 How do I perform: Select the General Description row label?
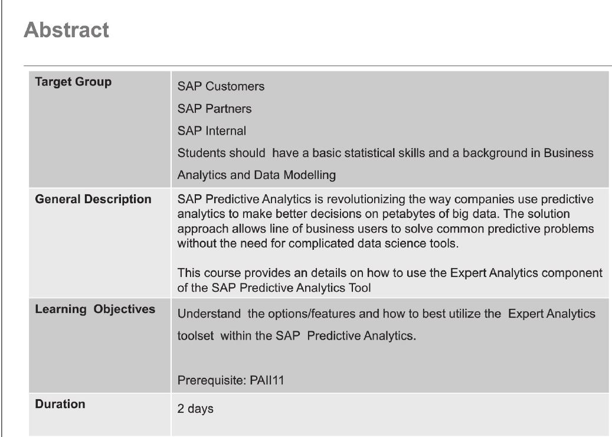click(x=93, y=199)
